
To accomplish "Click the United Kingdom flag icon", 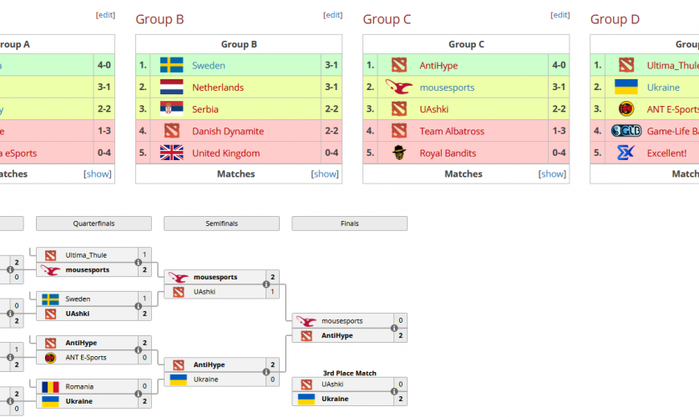I will click(171, 153).
